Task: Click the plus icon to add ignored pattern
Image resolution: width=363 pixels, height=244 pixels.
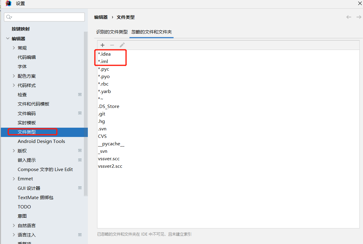Action: tap(103, 45)
